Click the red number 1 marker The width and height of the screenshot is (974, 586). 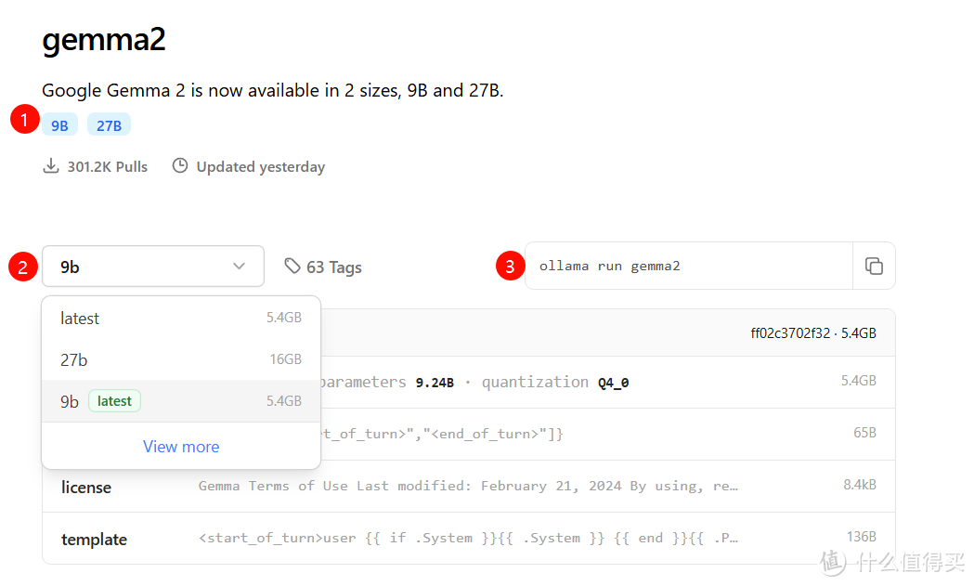click(24, 120)
